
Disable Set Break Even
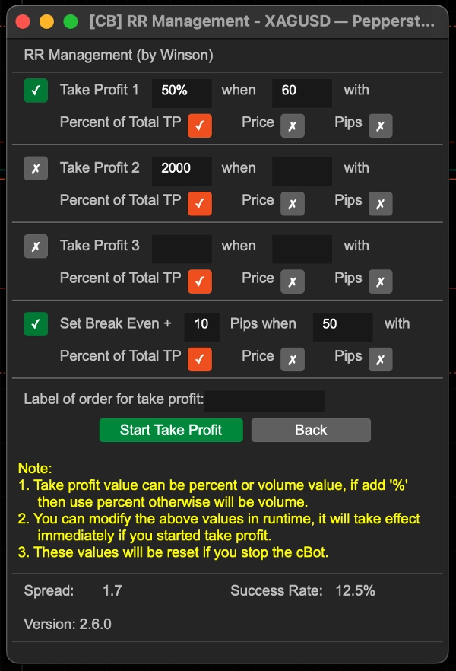pos(34,323)
